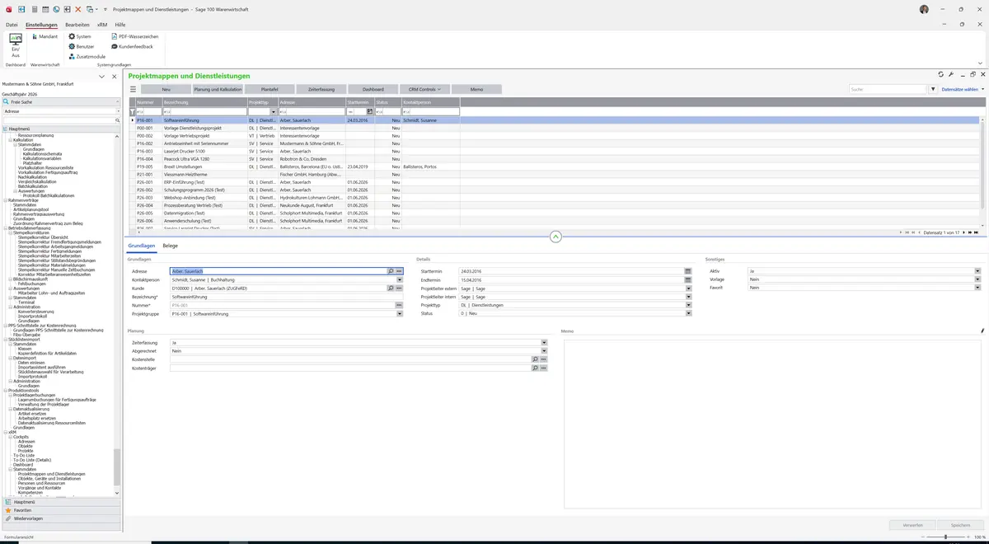
Task: Click the Memo text area
Action: 774,423
